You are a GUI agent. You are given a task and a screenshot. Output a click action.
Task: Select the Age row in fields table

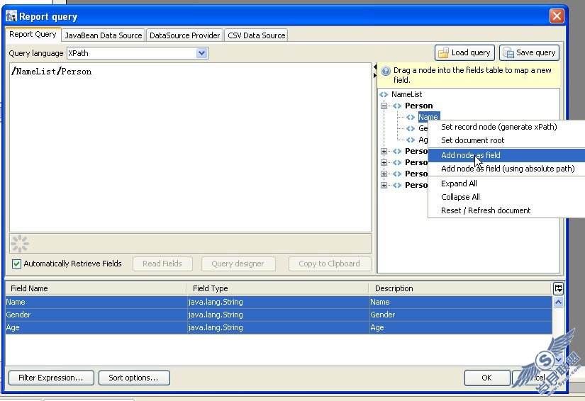coord(279,327)
